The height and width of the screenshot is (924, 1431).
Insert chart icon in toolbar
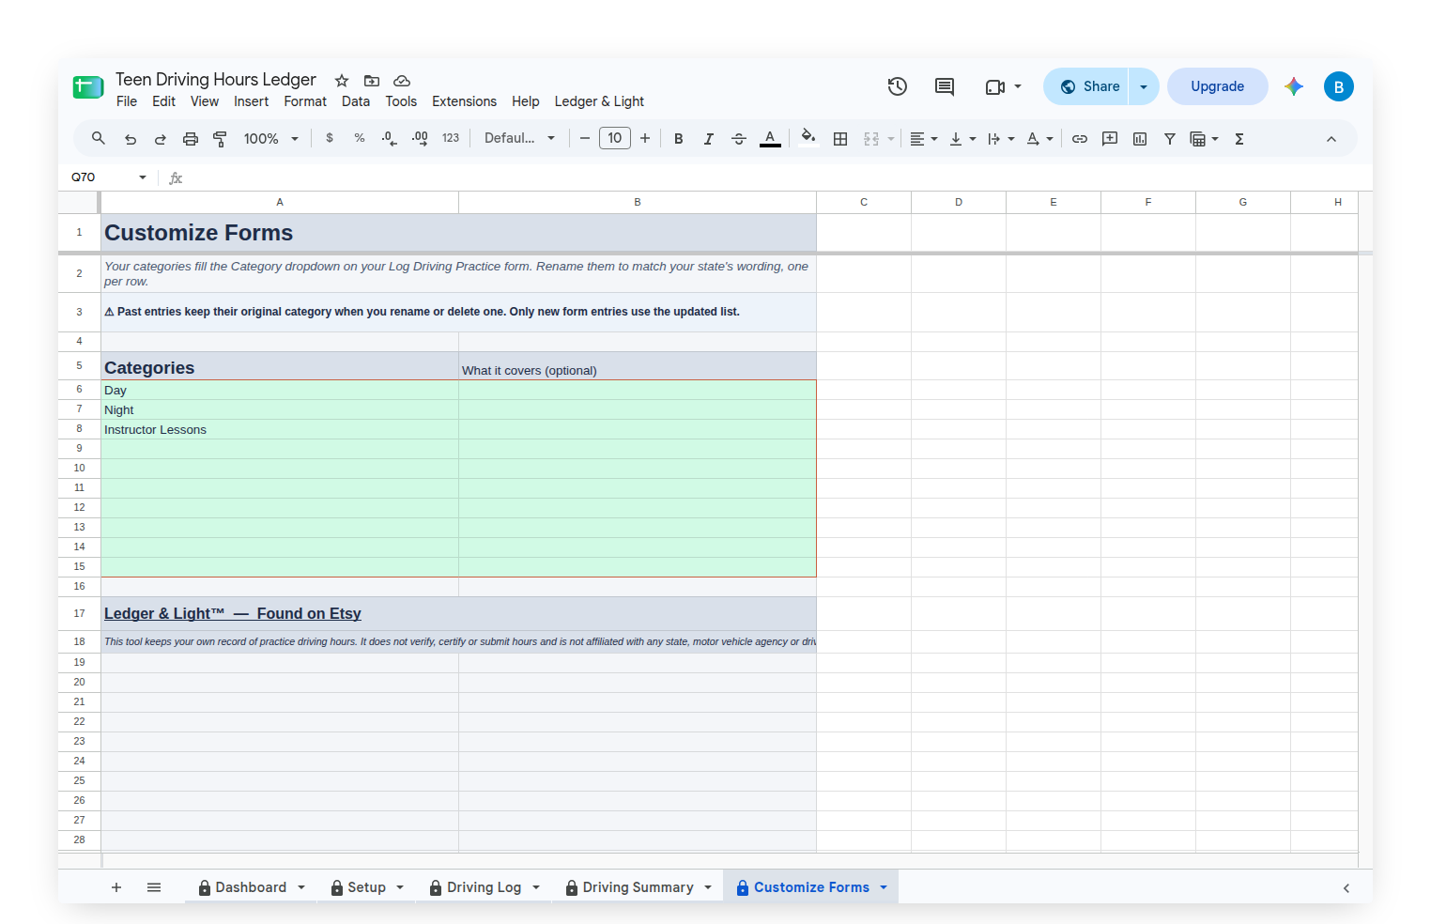pyautogui.click(x=1140, y=139)
